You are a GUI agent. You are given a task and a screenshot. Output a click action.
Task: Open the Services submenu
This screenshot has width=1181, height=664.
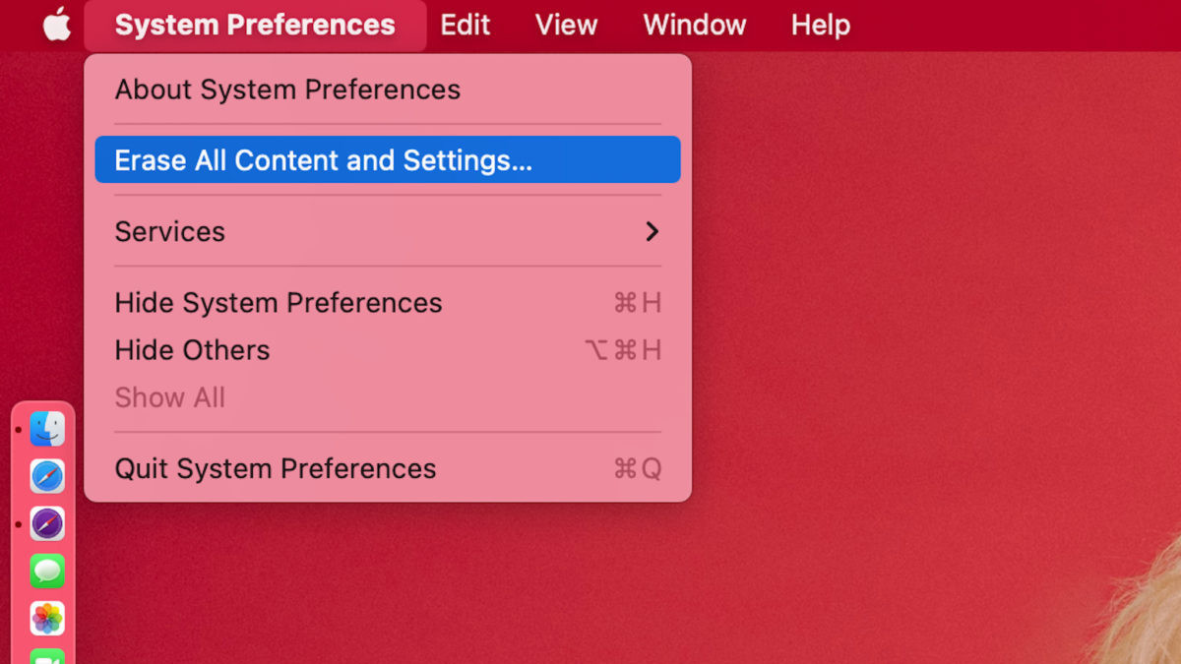coord(170,232)
